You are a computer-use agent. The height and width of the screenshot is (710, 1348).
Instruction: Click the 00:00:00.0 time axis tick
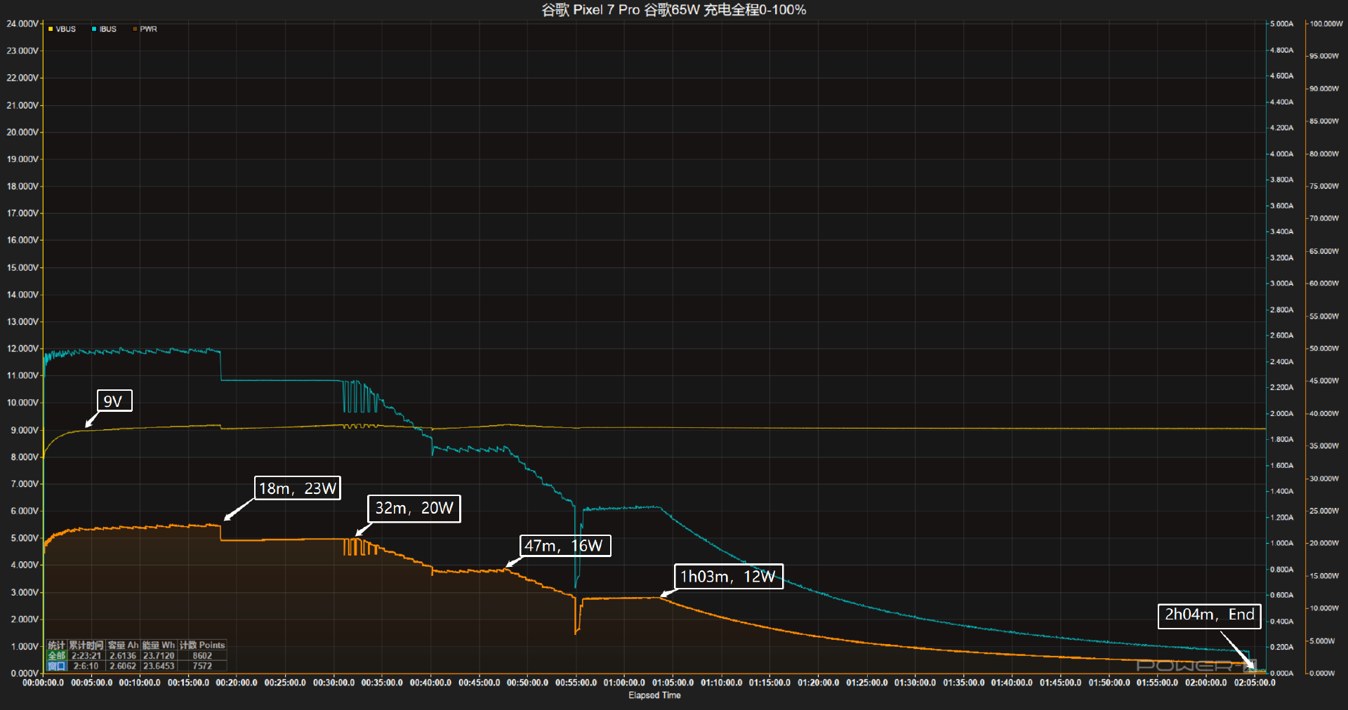coord(43,683)
